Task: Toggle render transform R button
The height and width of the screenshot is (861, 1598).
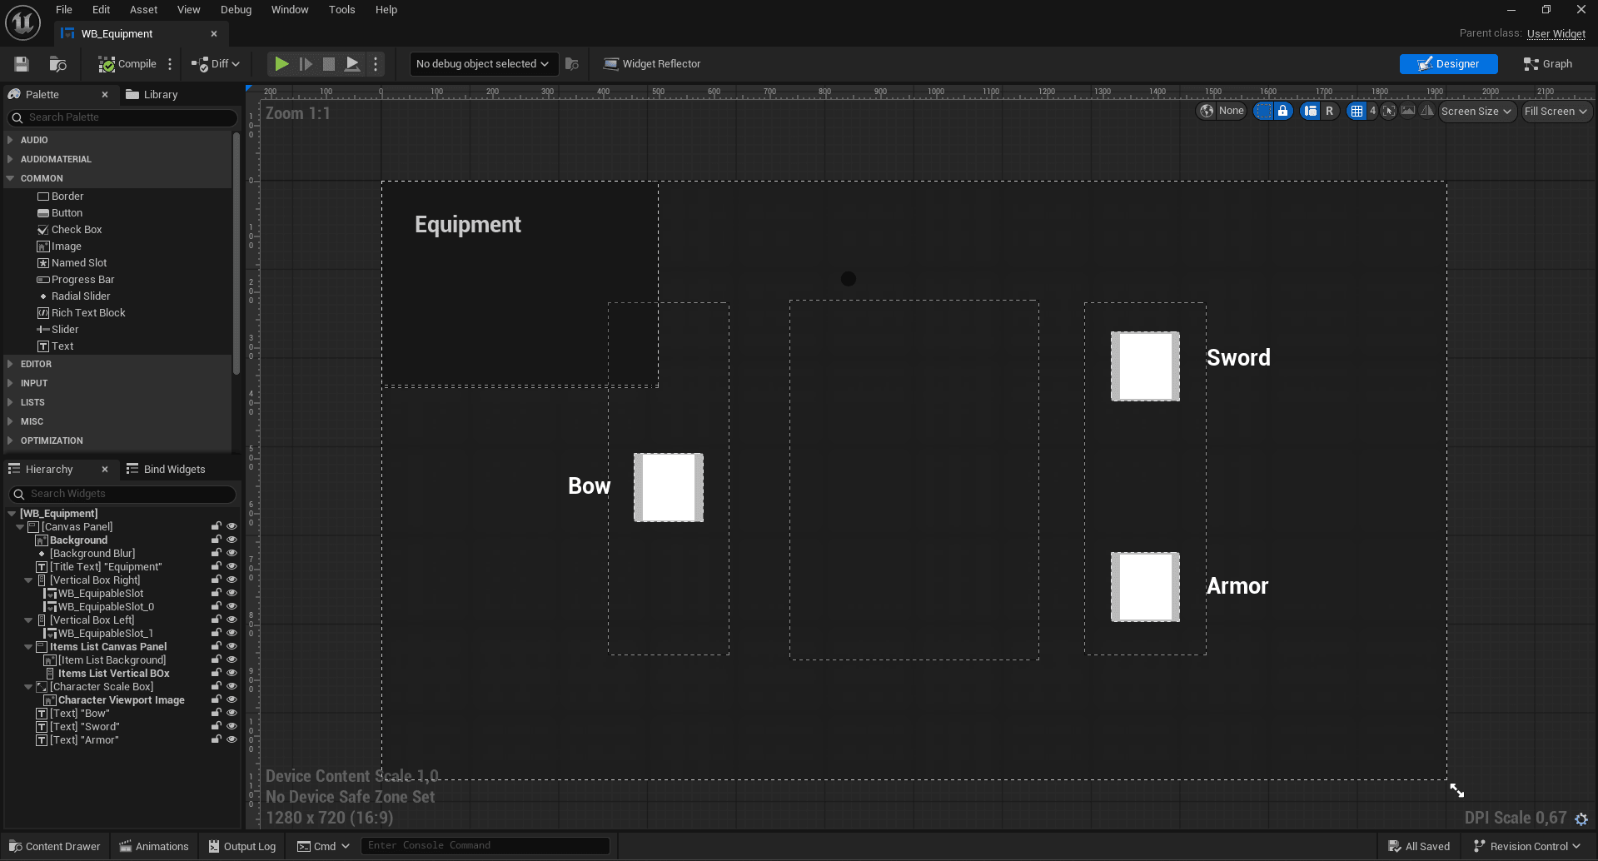Action: point(1329,111)
